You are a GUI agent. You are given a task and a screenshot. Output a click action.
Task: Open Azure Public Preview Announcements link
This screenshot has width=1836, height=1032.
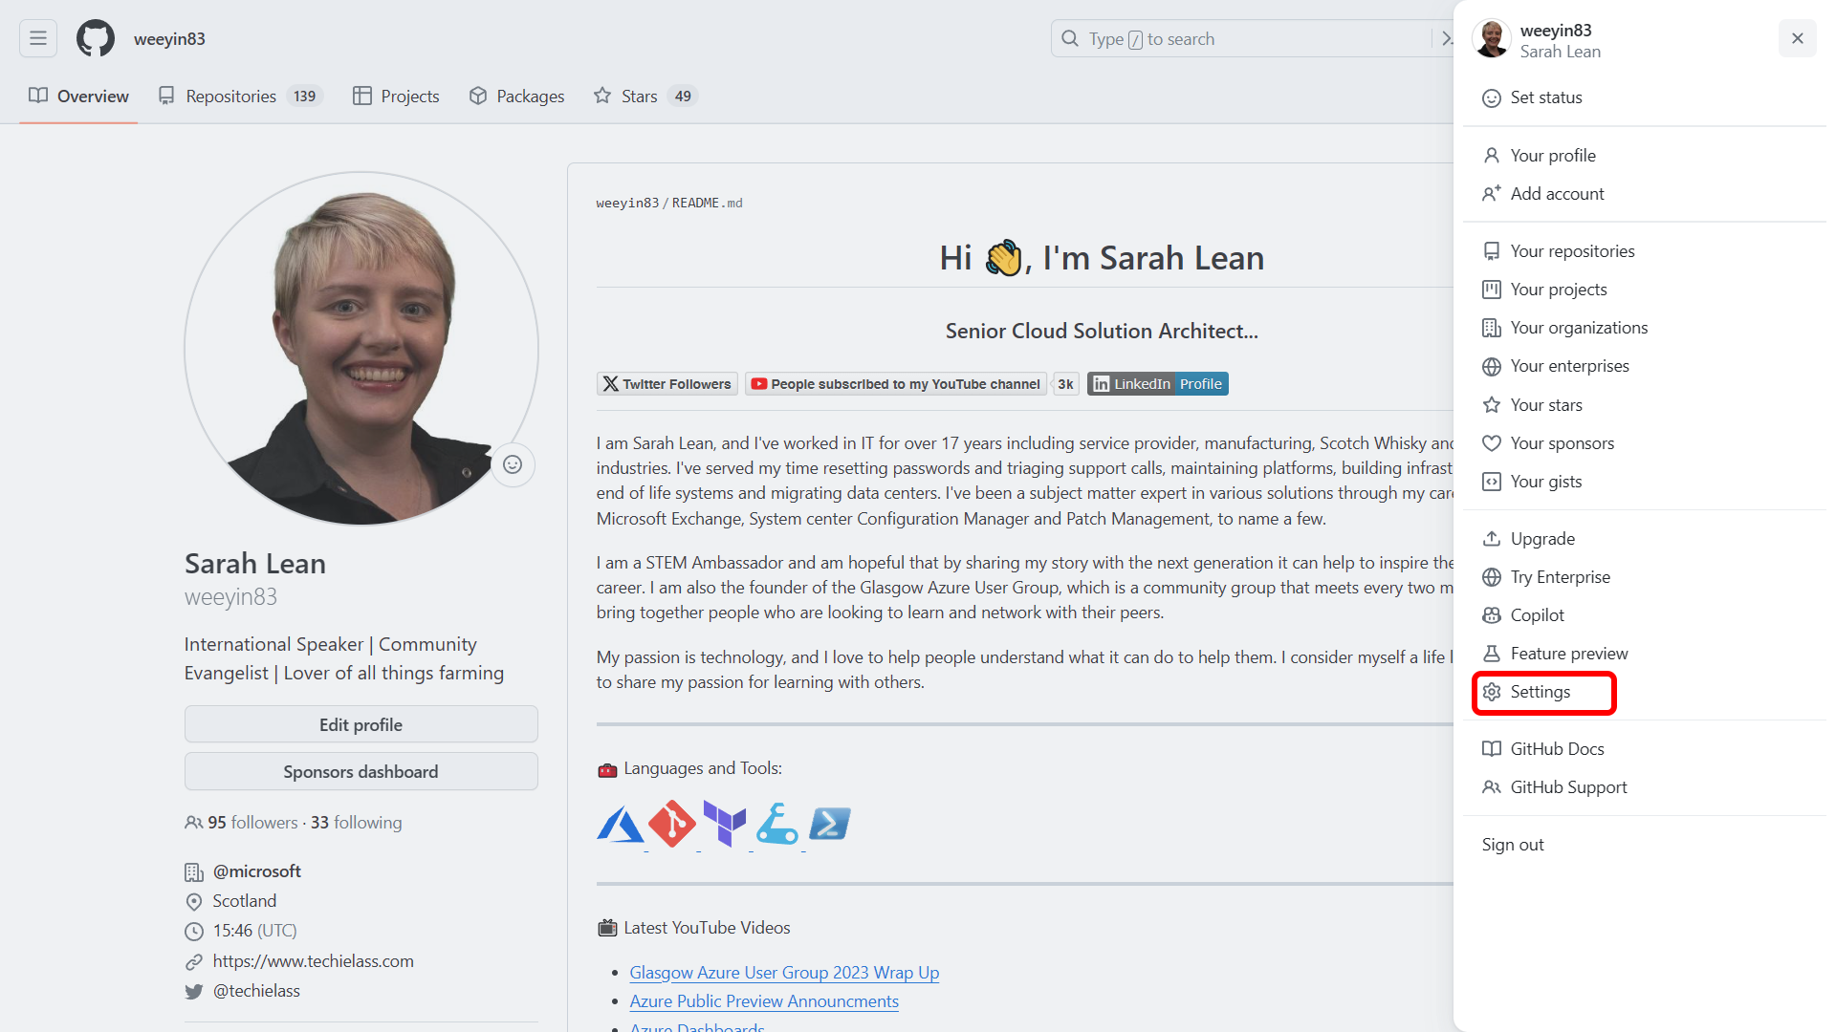pos(764,1000)
